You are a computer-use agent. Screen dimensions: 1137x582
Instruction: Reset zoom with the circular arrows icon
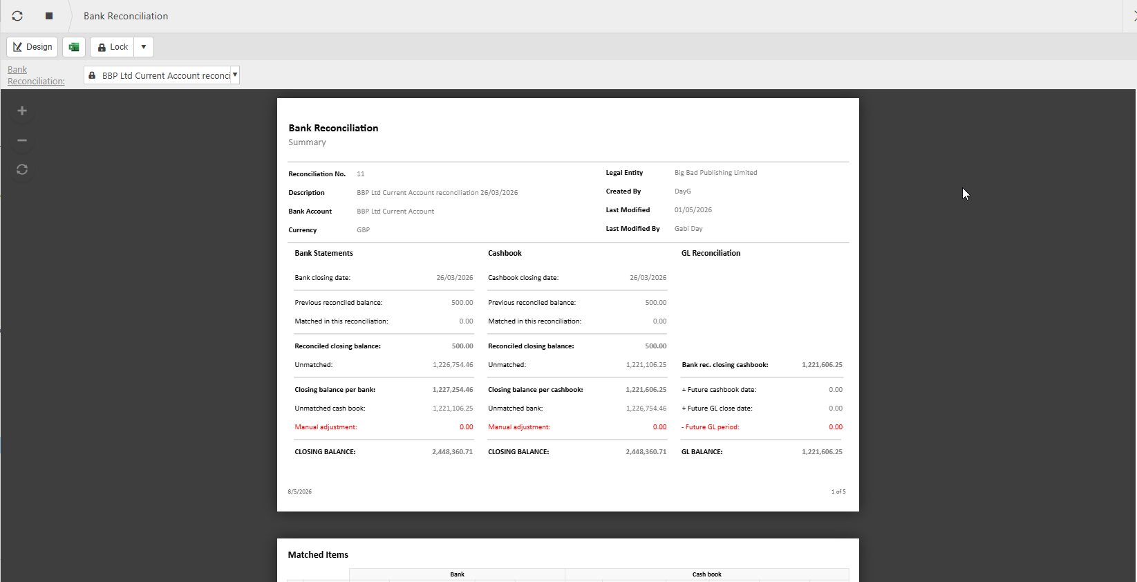pyautogui.click(x=22, y=169)
